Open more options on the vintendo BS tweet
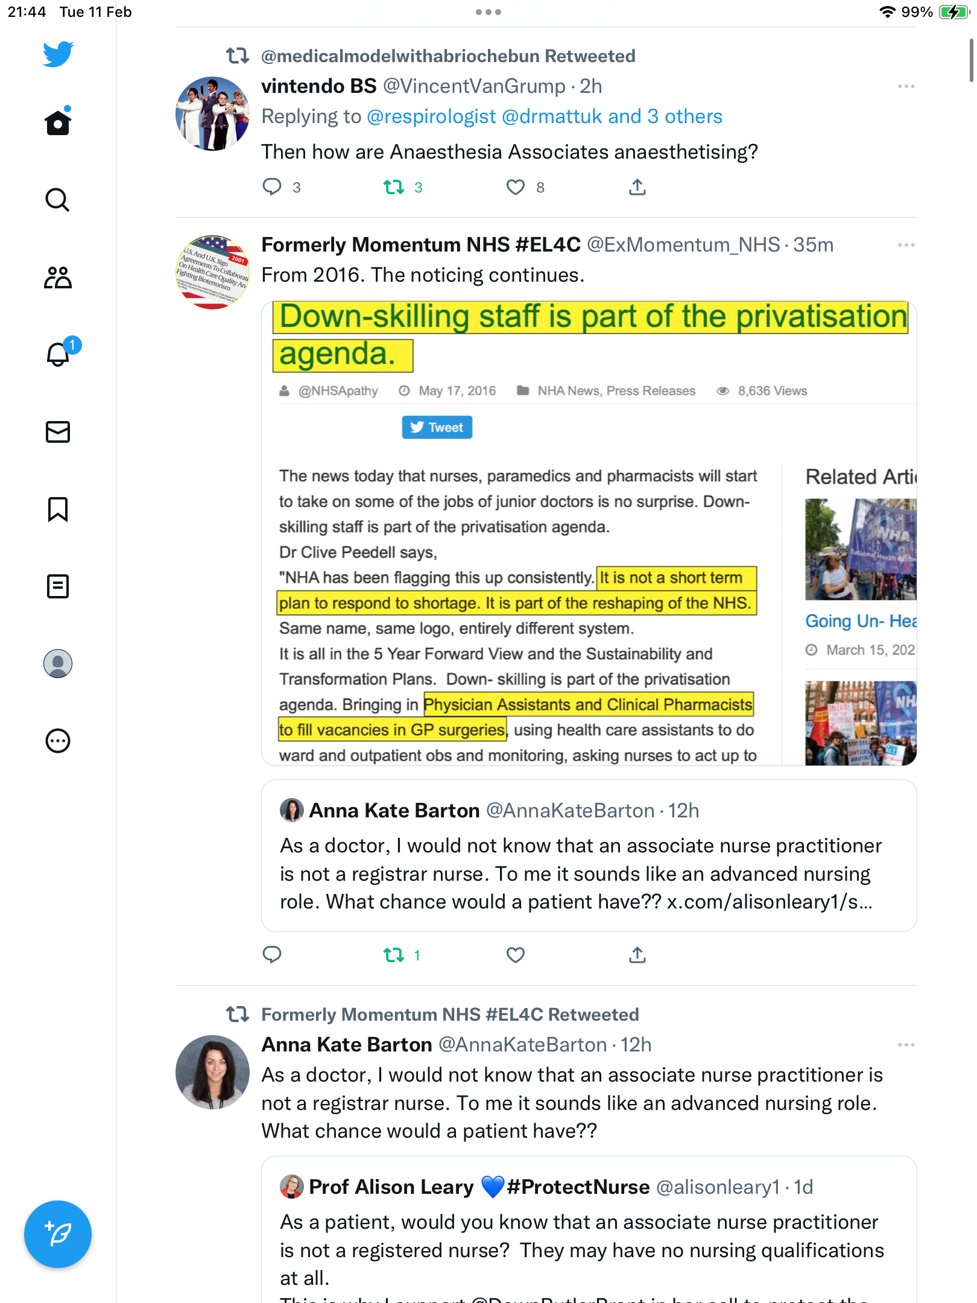977x1303 pixels. 906,87
